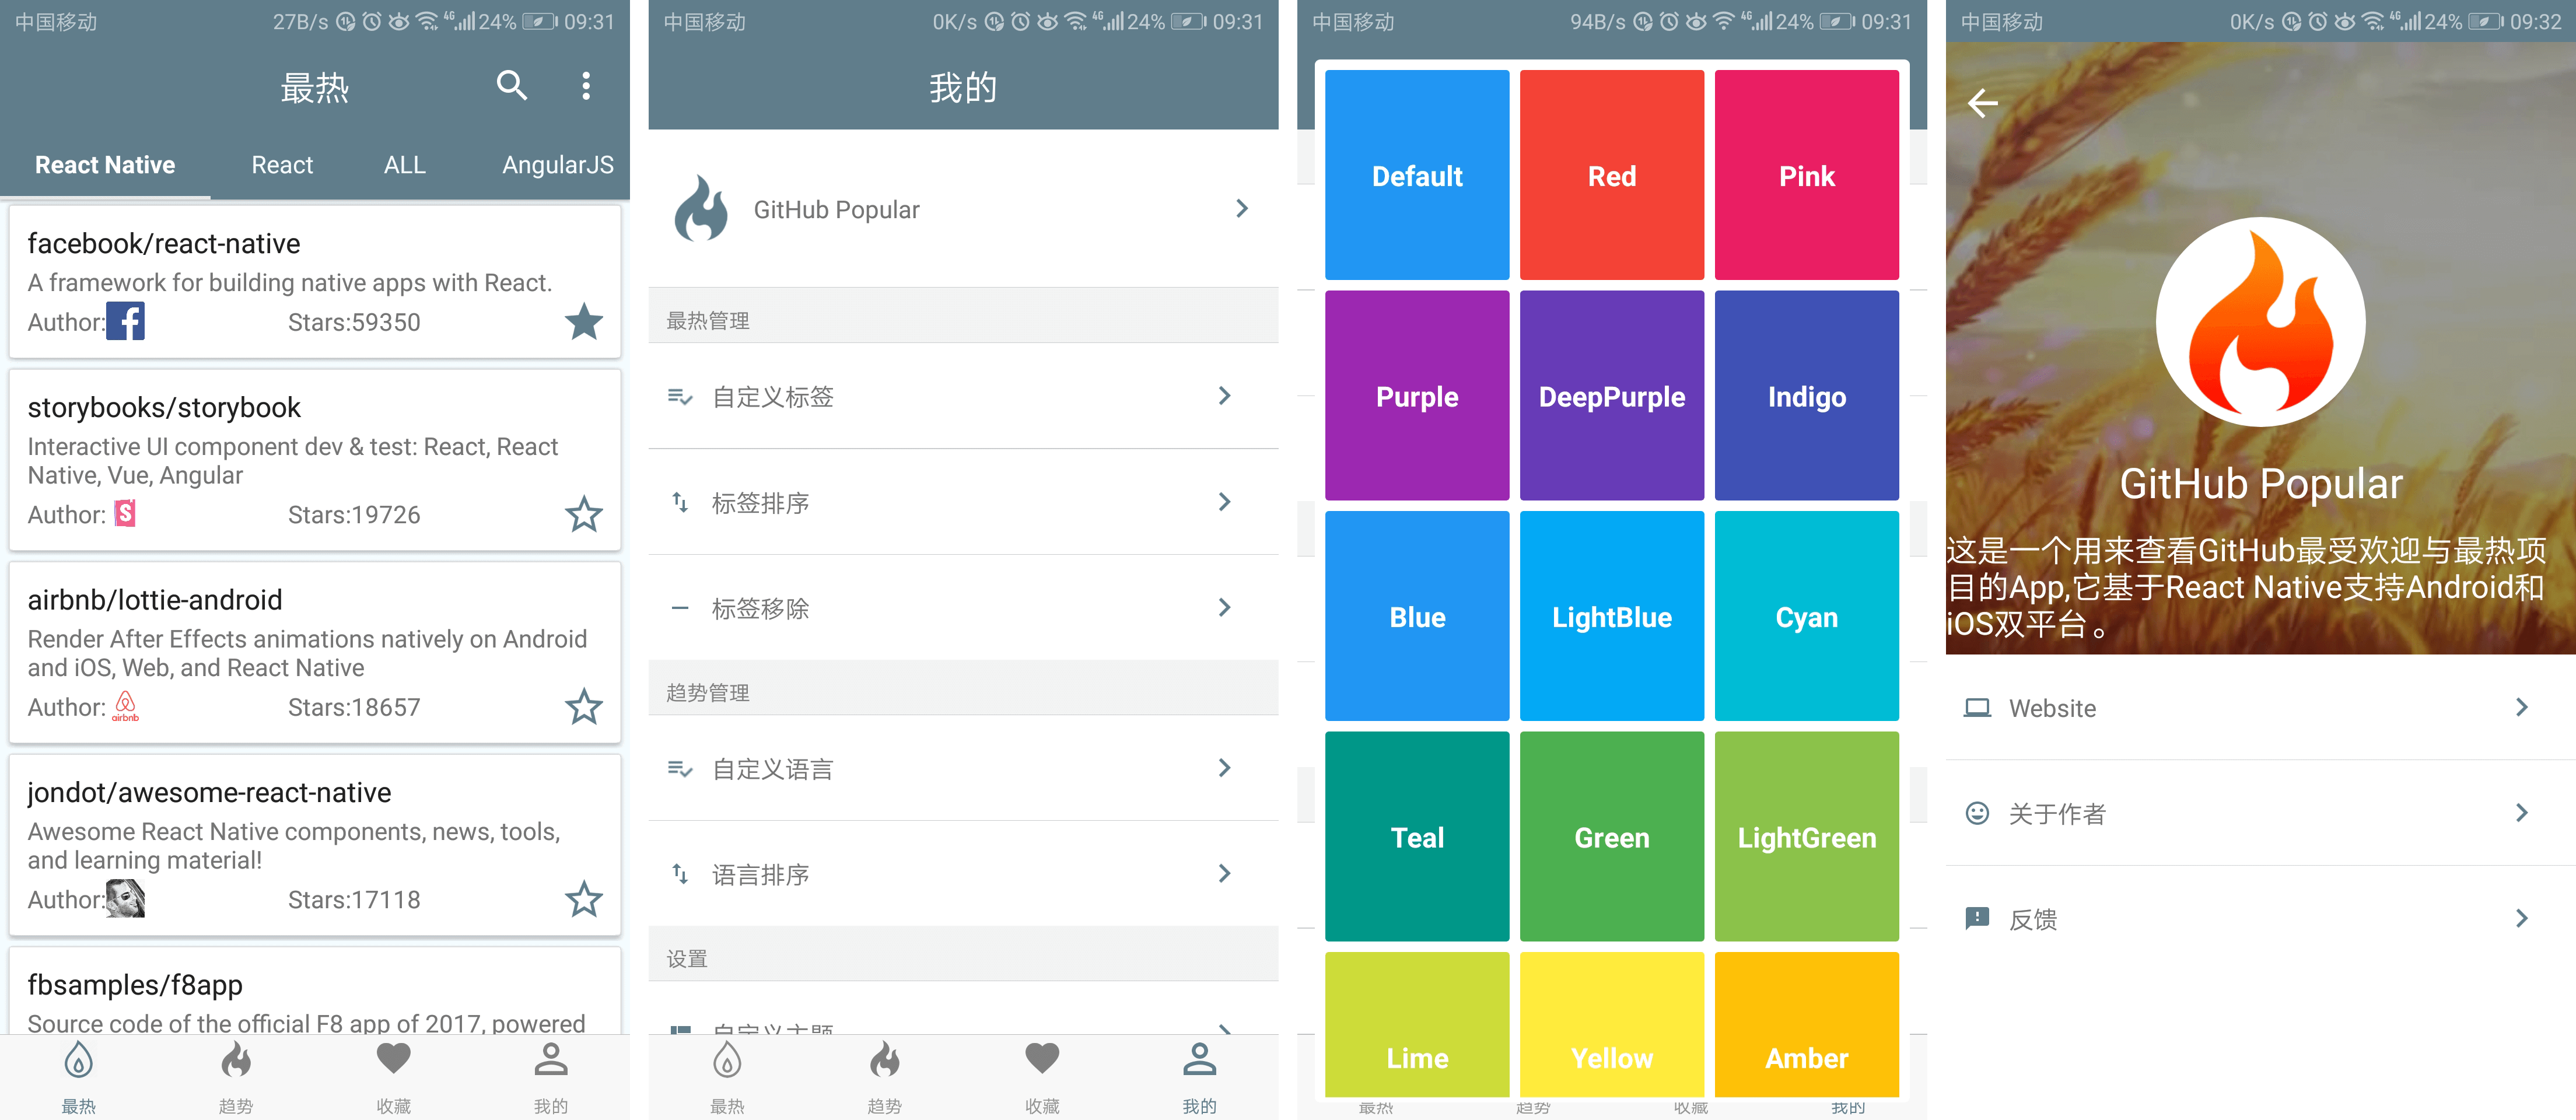Screen dimensions: 2576x1120
Task: Tap the search magnifier icon
Action: [511, 86]
